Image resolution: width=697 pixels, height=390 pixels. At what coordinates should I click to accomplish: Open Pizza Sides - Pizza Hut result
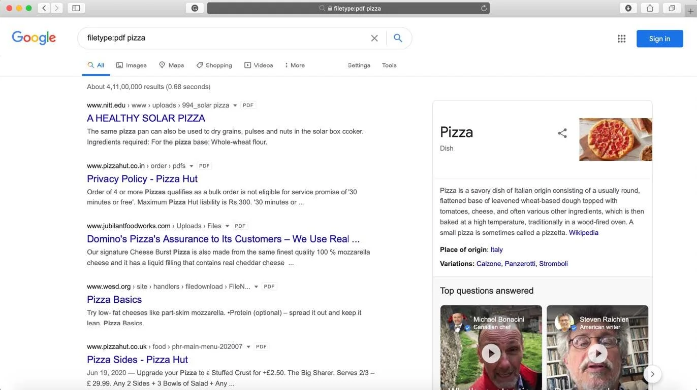click(137, 360)
